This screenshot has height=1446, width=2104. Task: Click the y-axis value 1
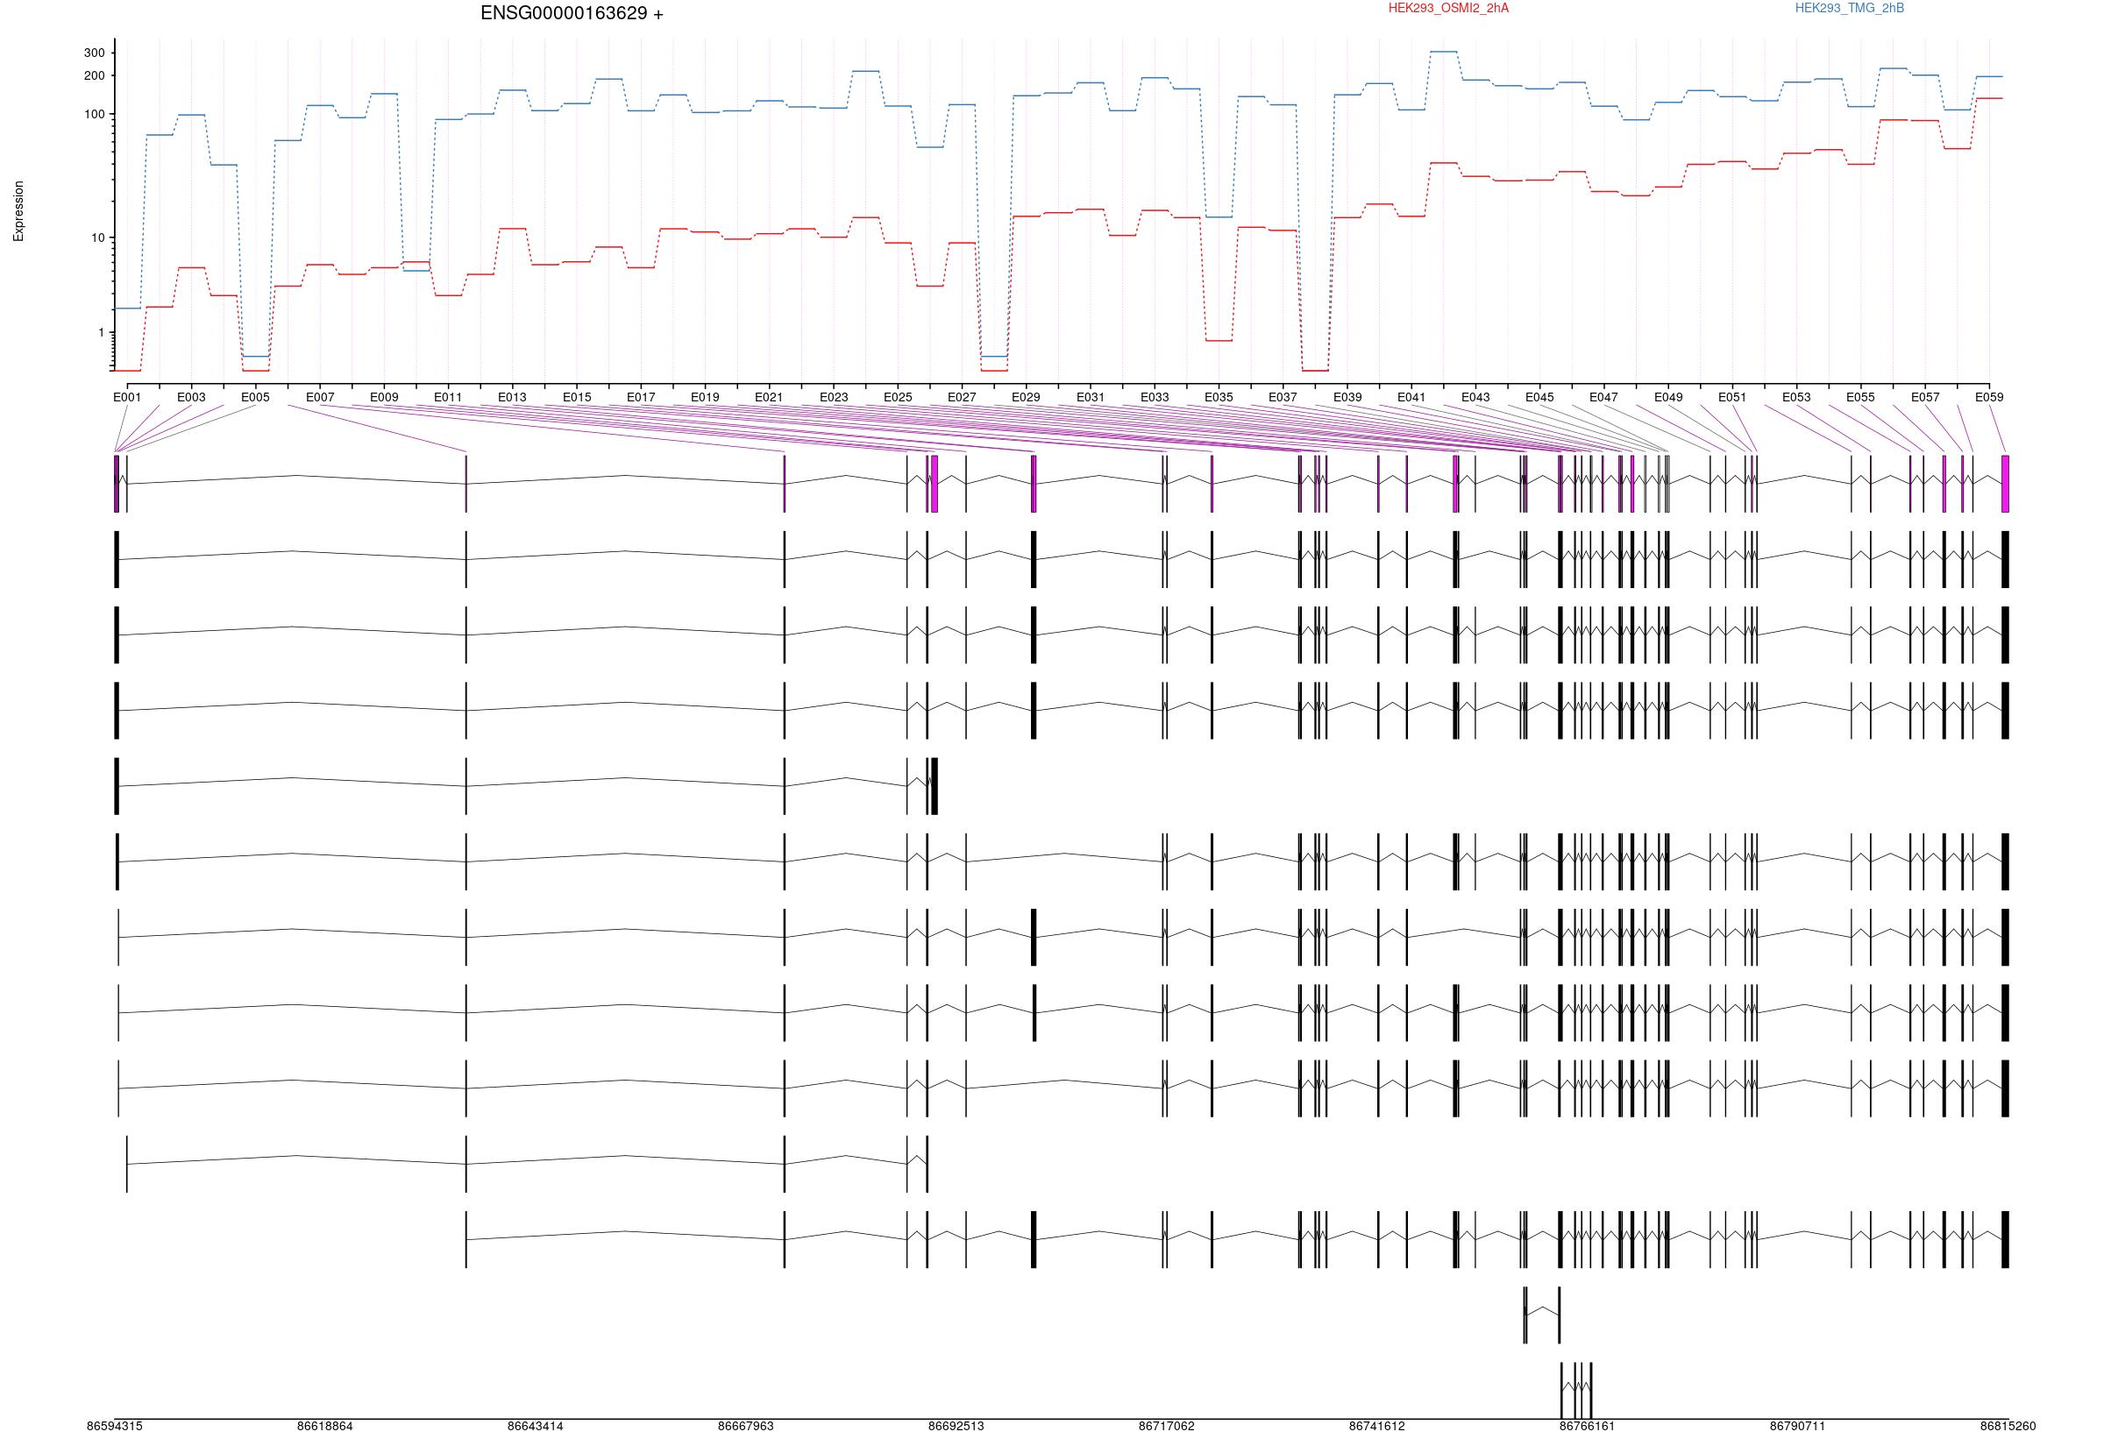pyautogui.click(x=102, y=332)
